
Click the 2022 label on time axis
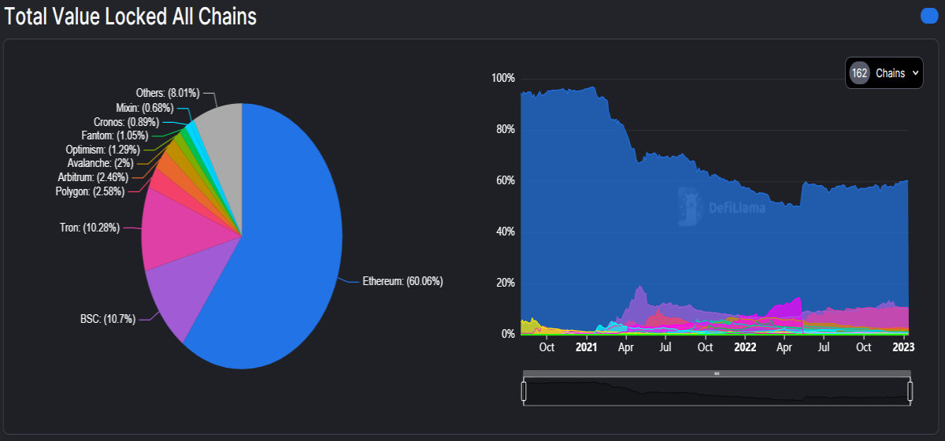click(744, 347)
